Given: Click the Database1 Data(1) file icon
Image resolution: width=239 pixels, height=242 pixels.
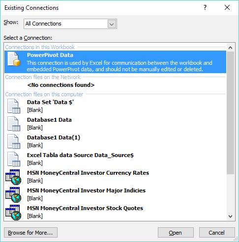Looking at the screenshot, I should point(14,141).
